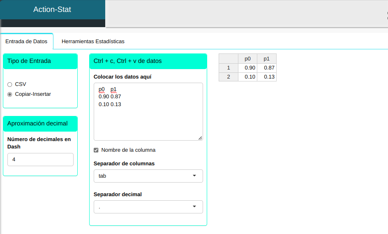Click the partially visible top-right header icon
This screenshot has height=234, width=388.
386,15
